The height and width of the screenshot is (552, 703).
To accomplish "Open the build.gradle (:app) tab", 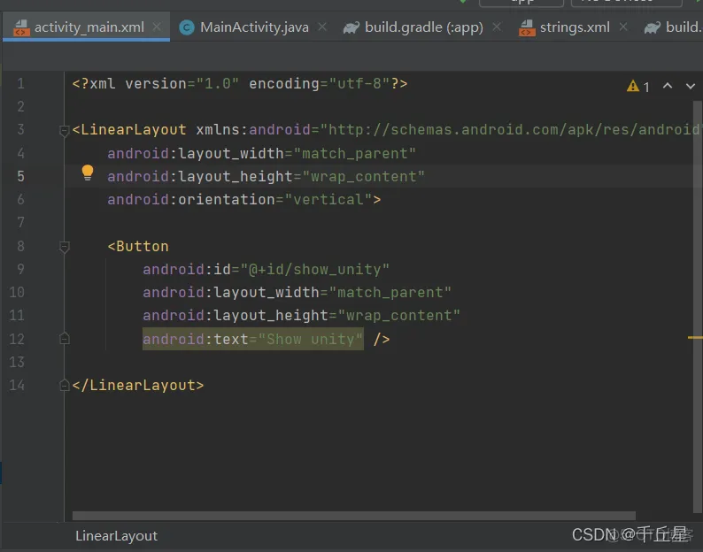I will (423, 27).
